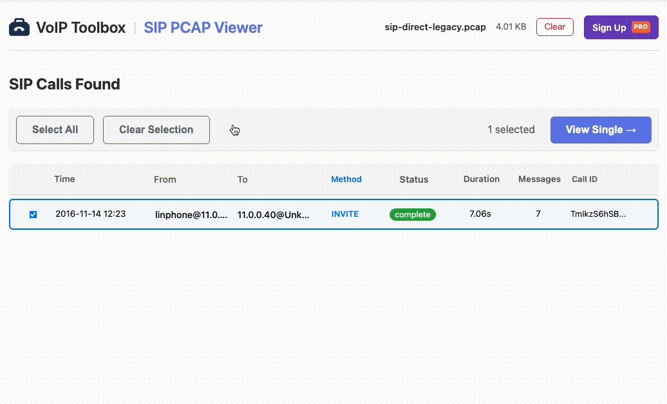This screenshot has width=667, height=404.
Task: Click the VoIP Toolbox briefcase logo icon
Action: (x=19, y=26)
